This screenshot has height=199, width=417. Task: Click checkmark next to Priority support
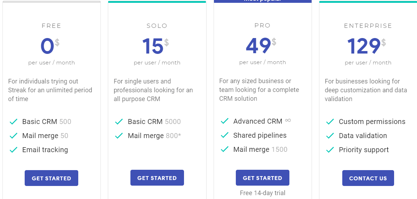coord(330,150)
